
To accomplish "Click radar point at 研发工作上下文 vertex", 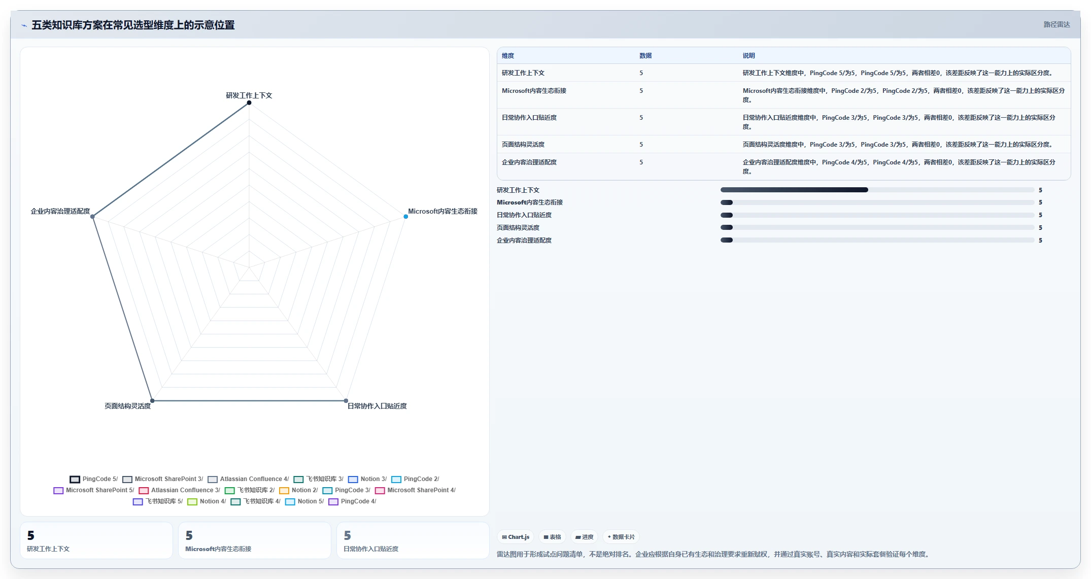I will (x=249, y=103).
